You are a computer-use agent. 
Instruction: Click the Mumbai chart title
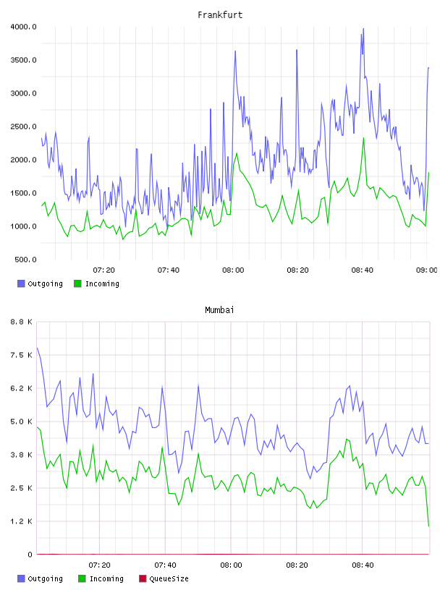pyautogui.click(x=219, y=310)
